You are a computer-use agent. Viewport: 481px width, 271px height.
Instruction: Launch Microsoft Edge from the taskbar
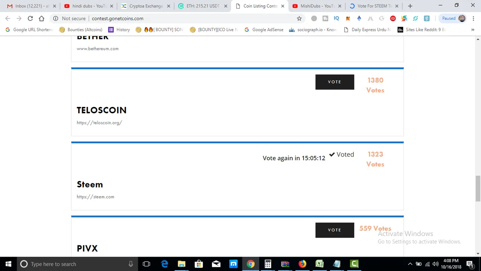pyautogui.click(x=165, y=264)
